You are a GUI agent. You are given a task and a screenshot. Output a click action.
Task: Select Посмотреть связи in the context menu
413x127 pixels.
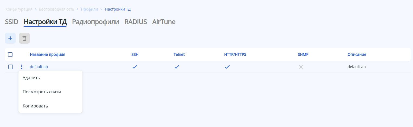click(42, 92)
